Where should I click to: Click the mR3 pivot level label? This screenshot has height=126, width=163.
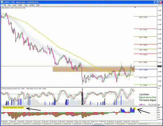143,37
